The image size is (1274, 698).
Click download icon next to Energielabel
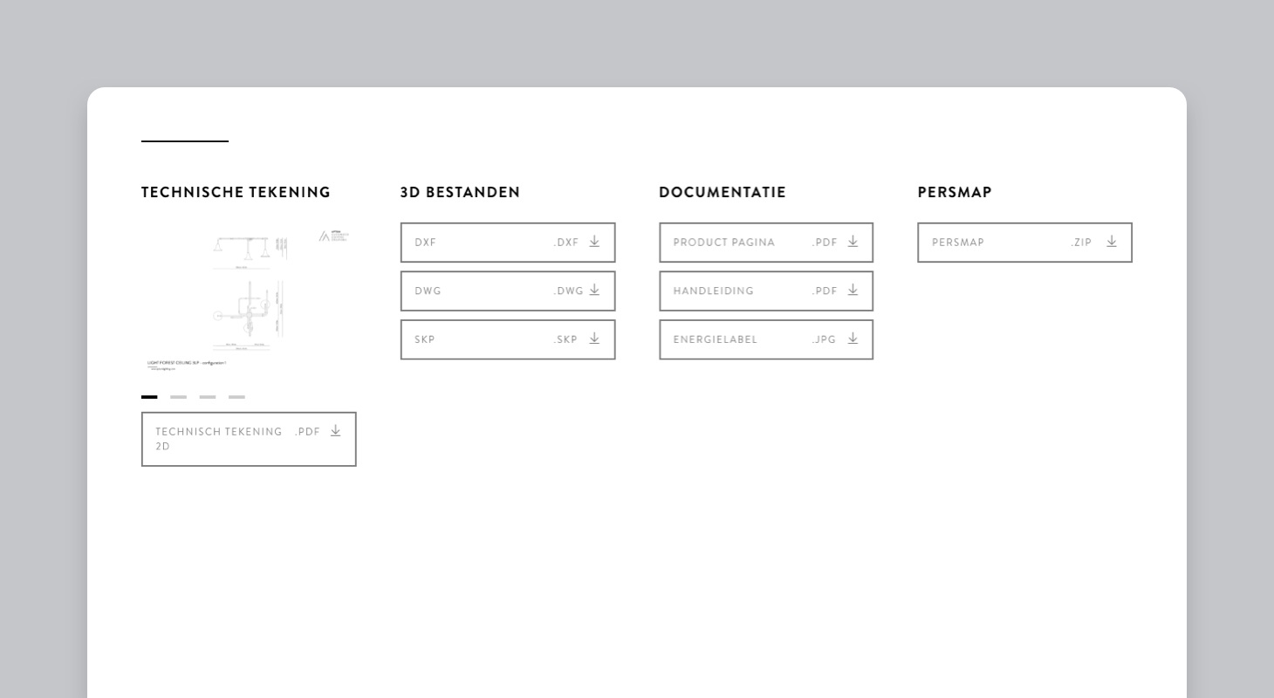tap(853, 339)
